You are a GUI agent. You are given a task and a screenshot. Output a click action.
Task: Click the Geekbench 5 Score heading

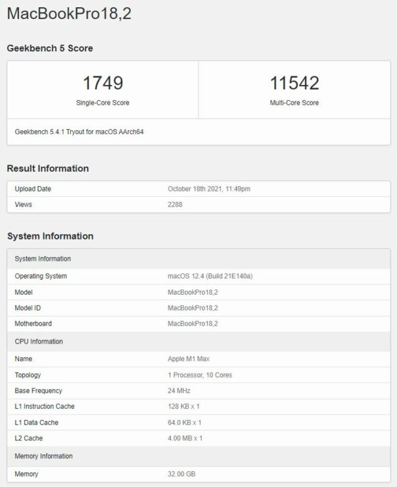pyautogui.click(x=50, y=48)
